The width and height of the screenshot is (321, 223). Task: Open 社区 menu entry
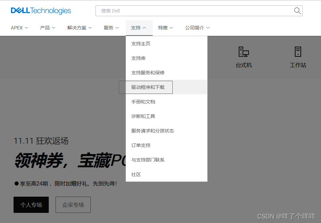pos(167,174)
